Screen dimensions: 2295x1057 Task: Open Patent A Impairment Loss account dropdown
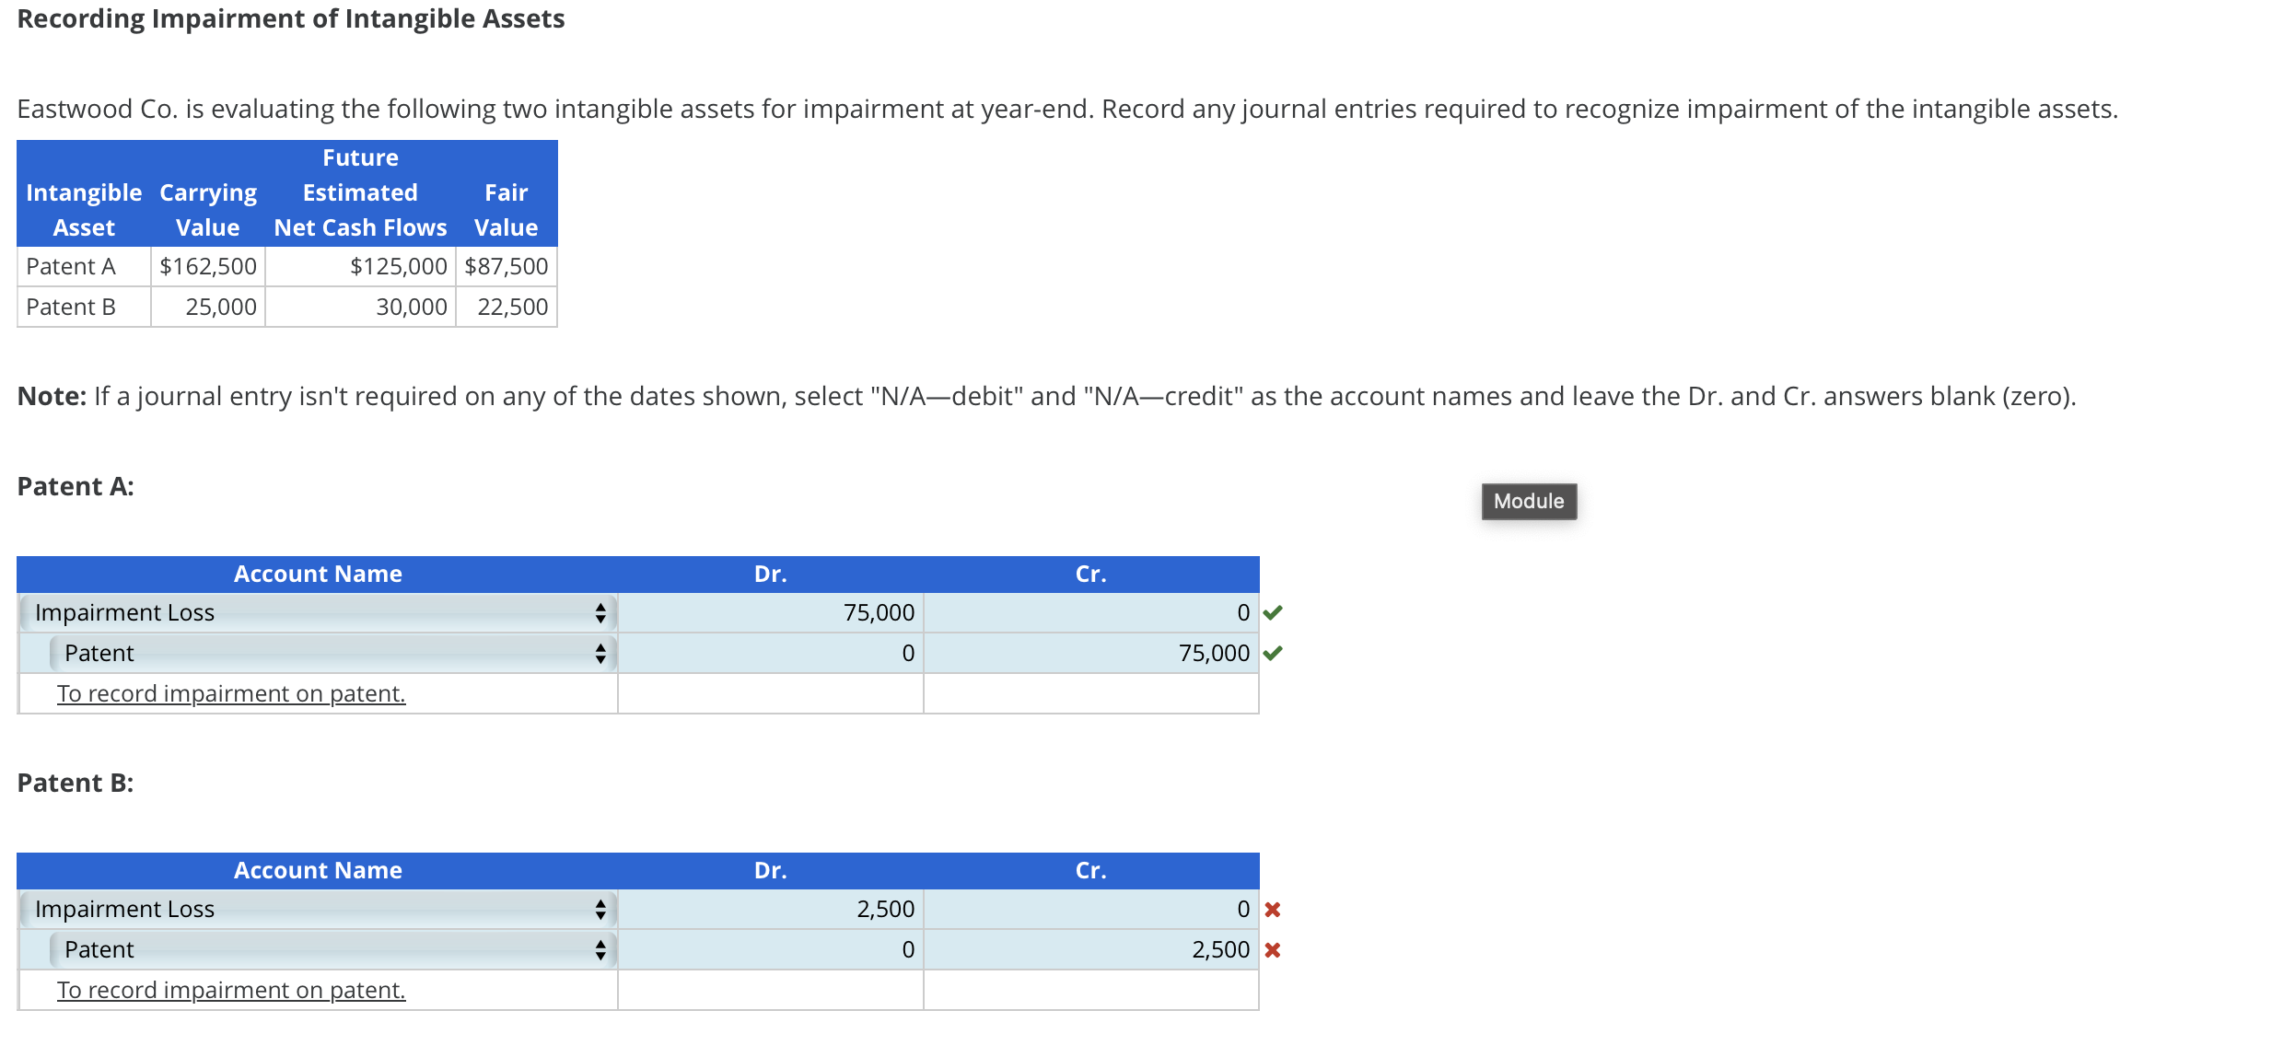tap(318, 612)
